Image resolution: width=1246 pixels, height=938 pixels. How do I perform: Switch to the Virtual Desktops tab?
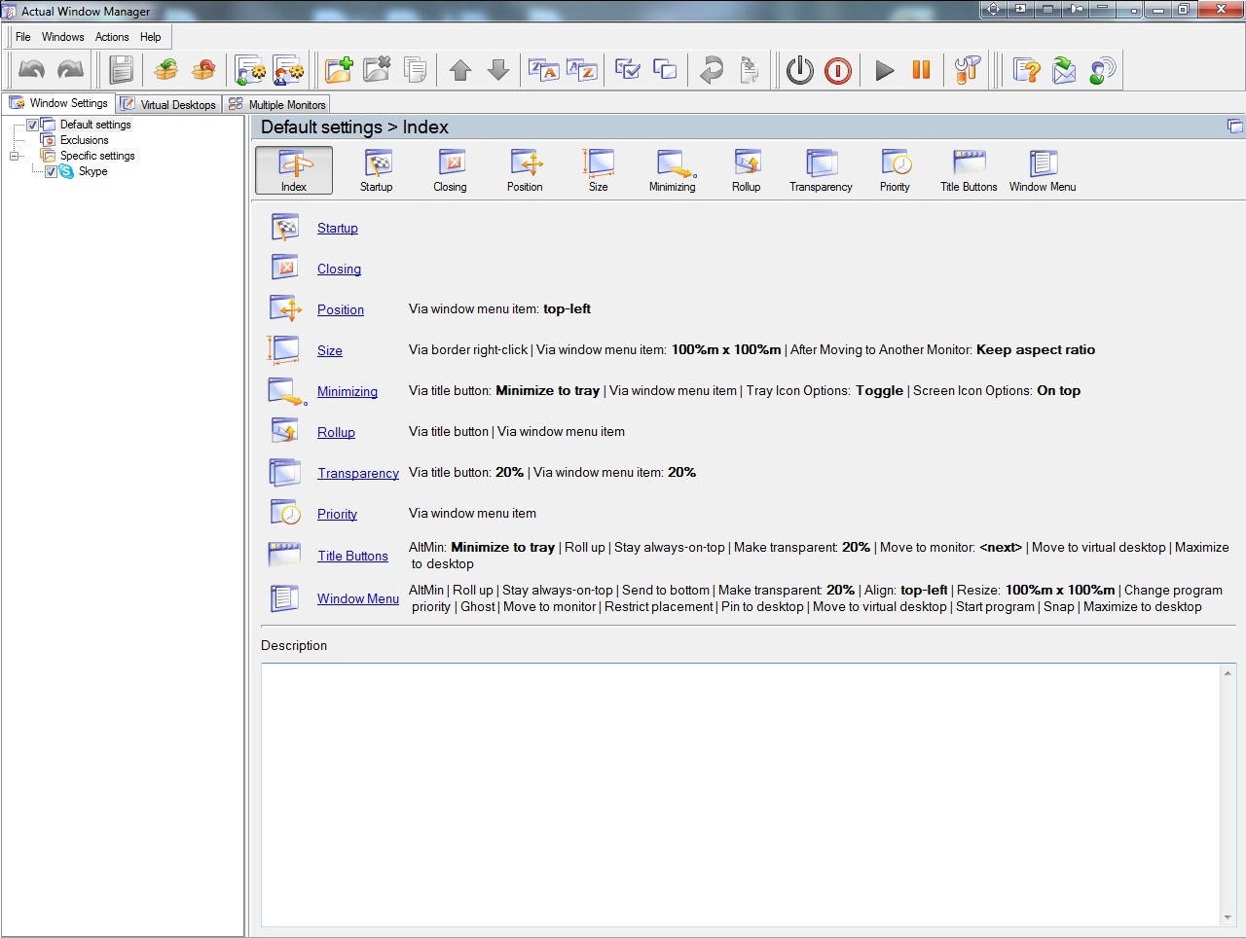pyautogui.click(x=168, y=104)
